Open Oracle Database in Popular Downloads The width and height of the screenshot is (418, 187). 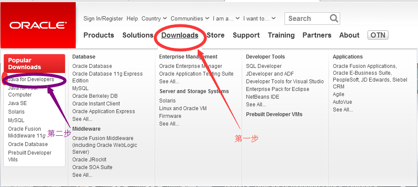click(28, 144)
